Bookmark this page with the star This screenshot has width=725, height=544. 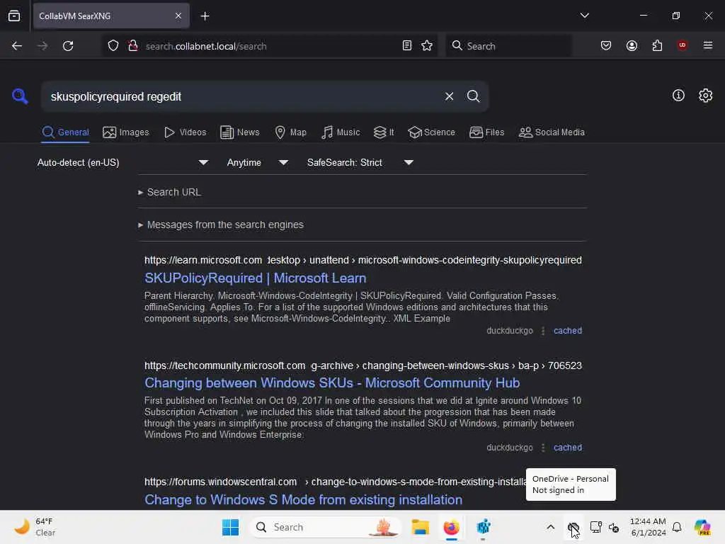427,45
